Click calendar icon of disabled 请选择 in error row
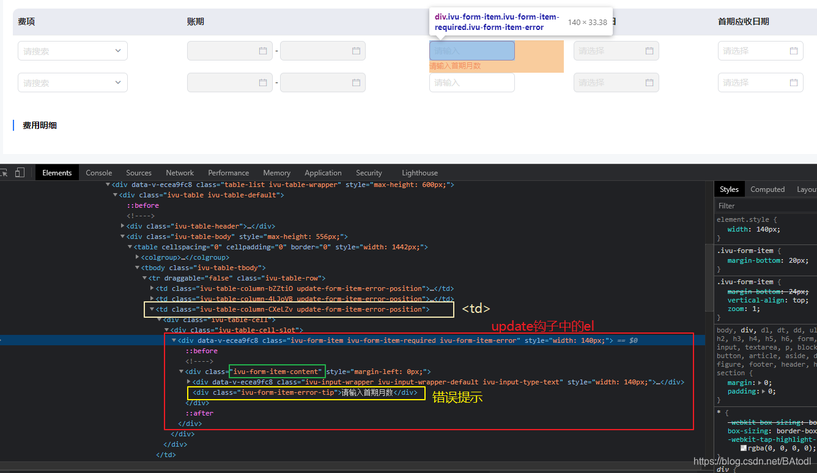This screenshot has height=473, width=817. (x=649, y=51)
